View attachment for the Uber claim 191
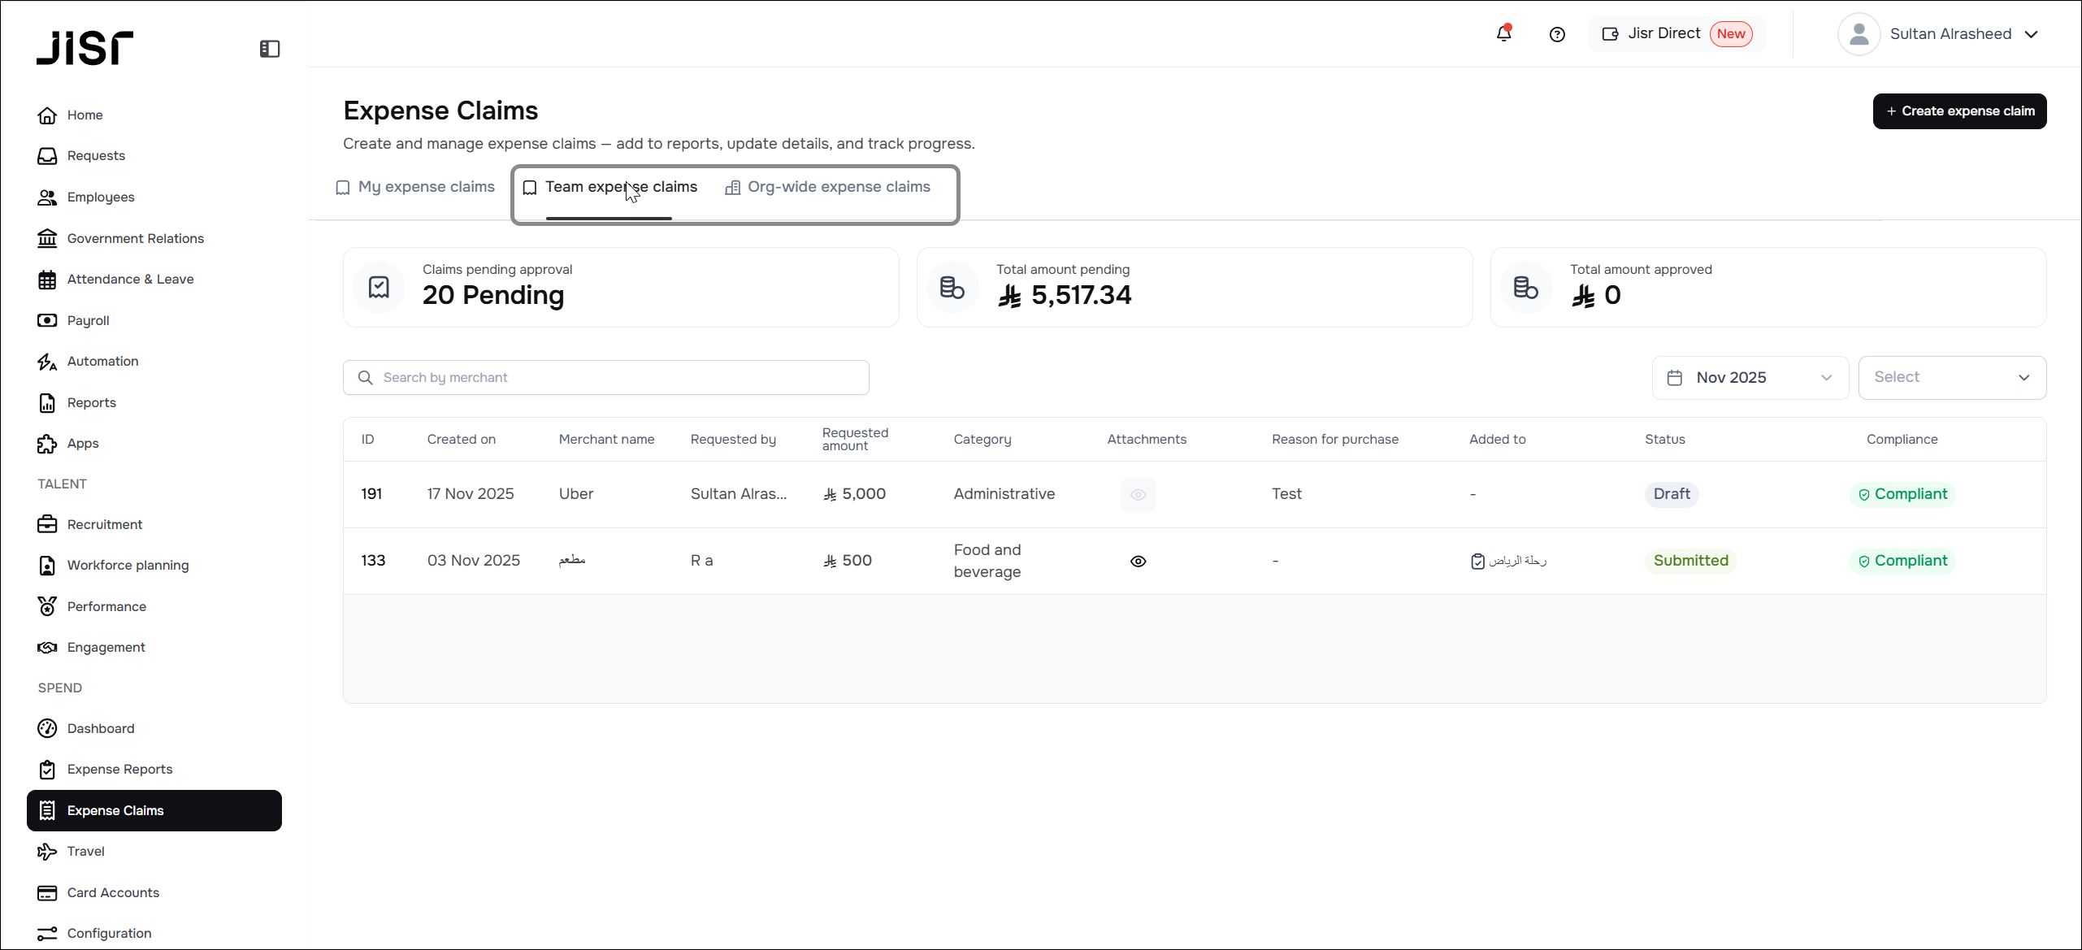Viewport: 2082px width, 950px height. pyautogui.click(x=1138, y=494)
